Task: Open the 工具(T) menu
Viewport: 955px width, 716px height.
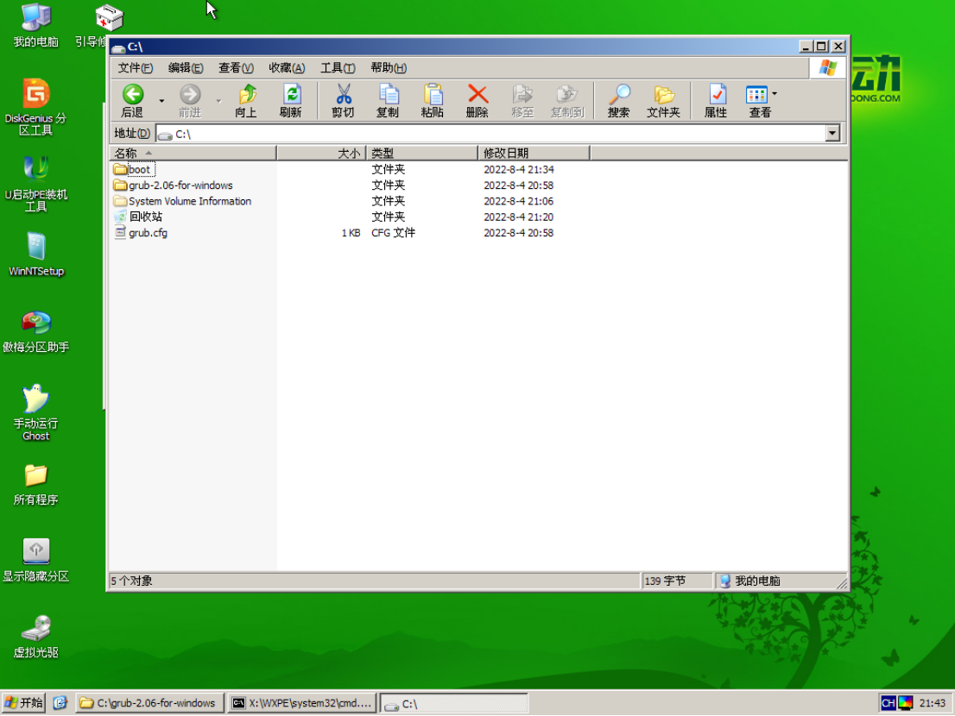Action: pos(338,67)
